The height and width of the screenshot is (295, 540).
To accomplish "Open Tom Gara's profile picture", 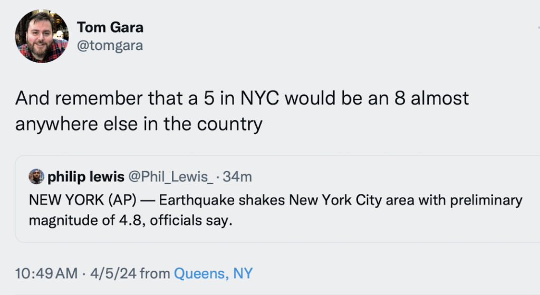I will 41,37.
